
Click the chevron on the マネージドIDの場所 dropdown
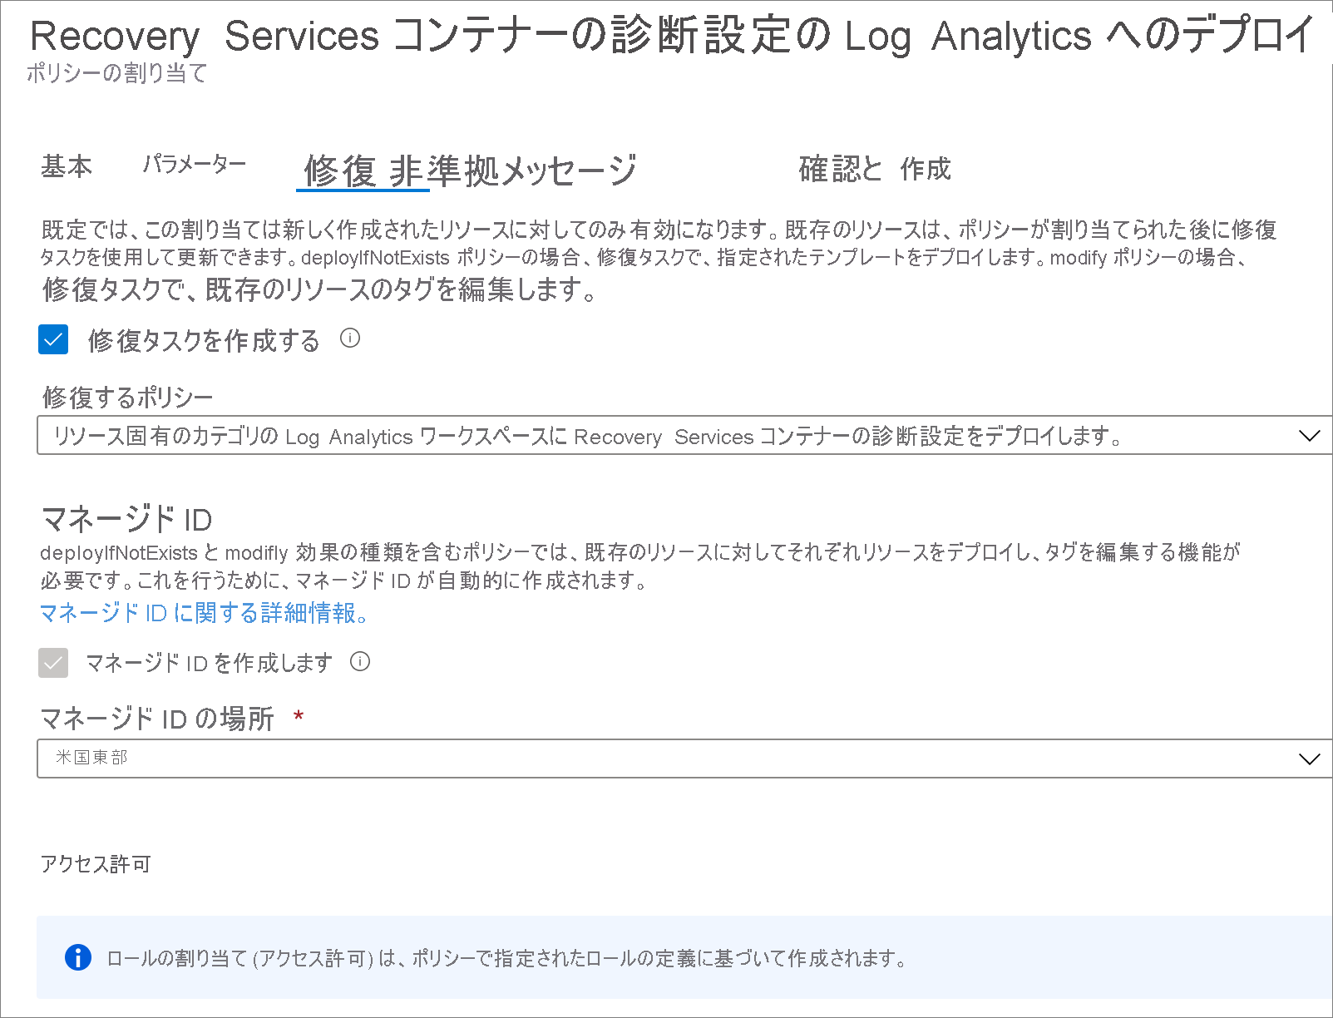(1311, 758)
